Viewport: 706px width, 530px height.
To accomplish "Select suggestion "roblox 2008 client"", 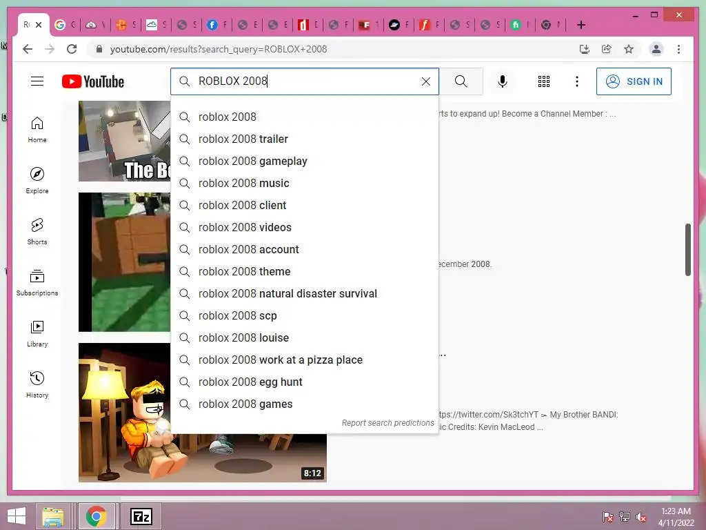I will coord(305,205).
